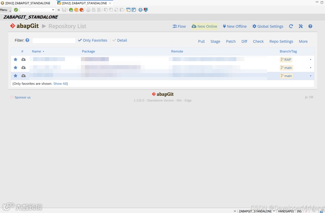Collapse command field with double-chevron

click(59, 10)
